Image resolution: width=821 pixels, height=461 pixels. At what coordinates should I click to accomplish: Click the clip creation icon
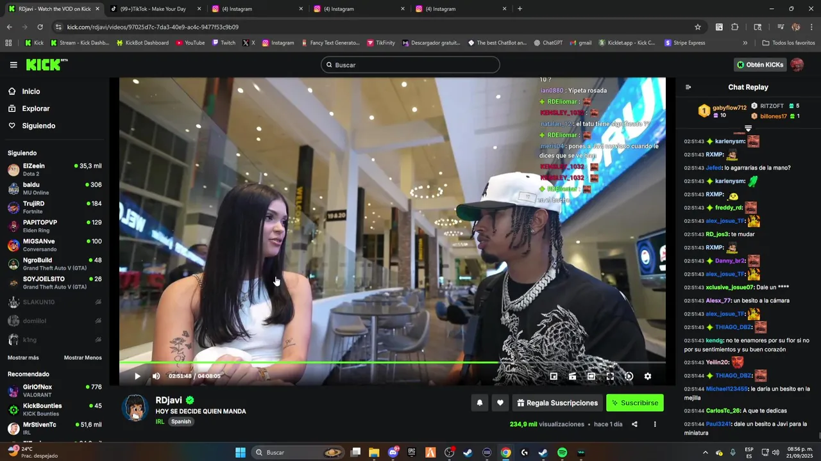(x=572, y=376)
